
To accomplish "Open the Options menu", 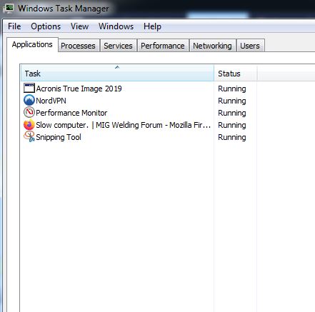I will coord(46,26).
